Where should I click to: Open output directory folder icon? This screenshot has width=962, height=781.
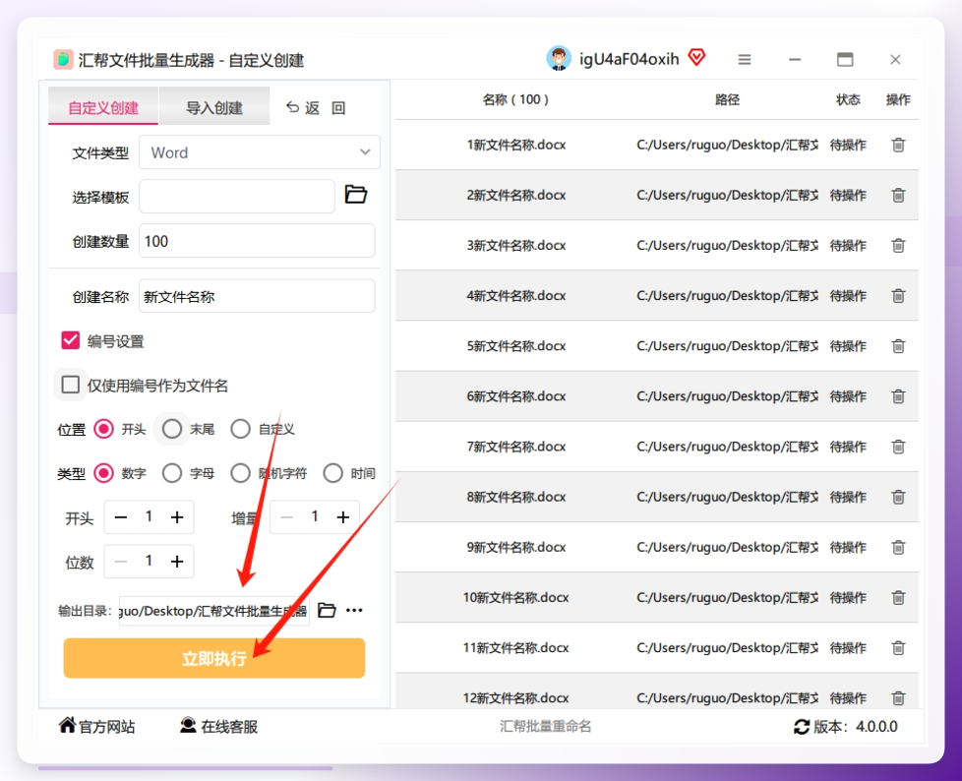(327, 611)
